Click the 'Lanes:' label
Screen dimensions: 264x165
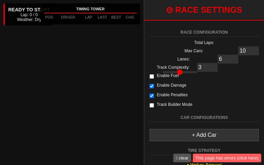[184, 59]
